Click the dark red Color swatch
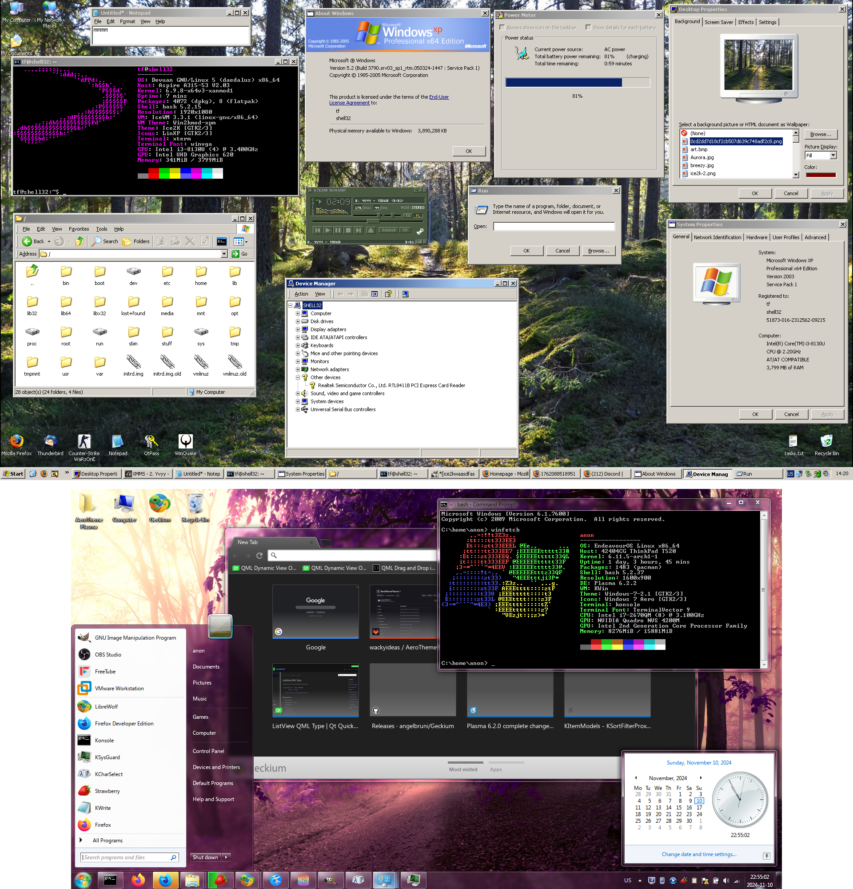Image resolution: width=853 pixels, height=889 pixels. [x=821, y=175]
